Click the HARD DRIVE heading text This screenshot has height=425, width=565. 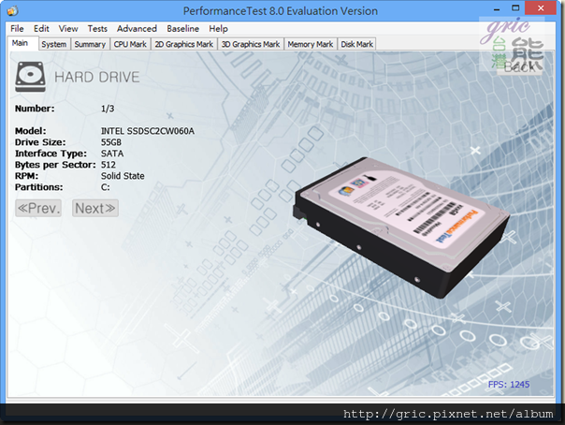point(96,77)
